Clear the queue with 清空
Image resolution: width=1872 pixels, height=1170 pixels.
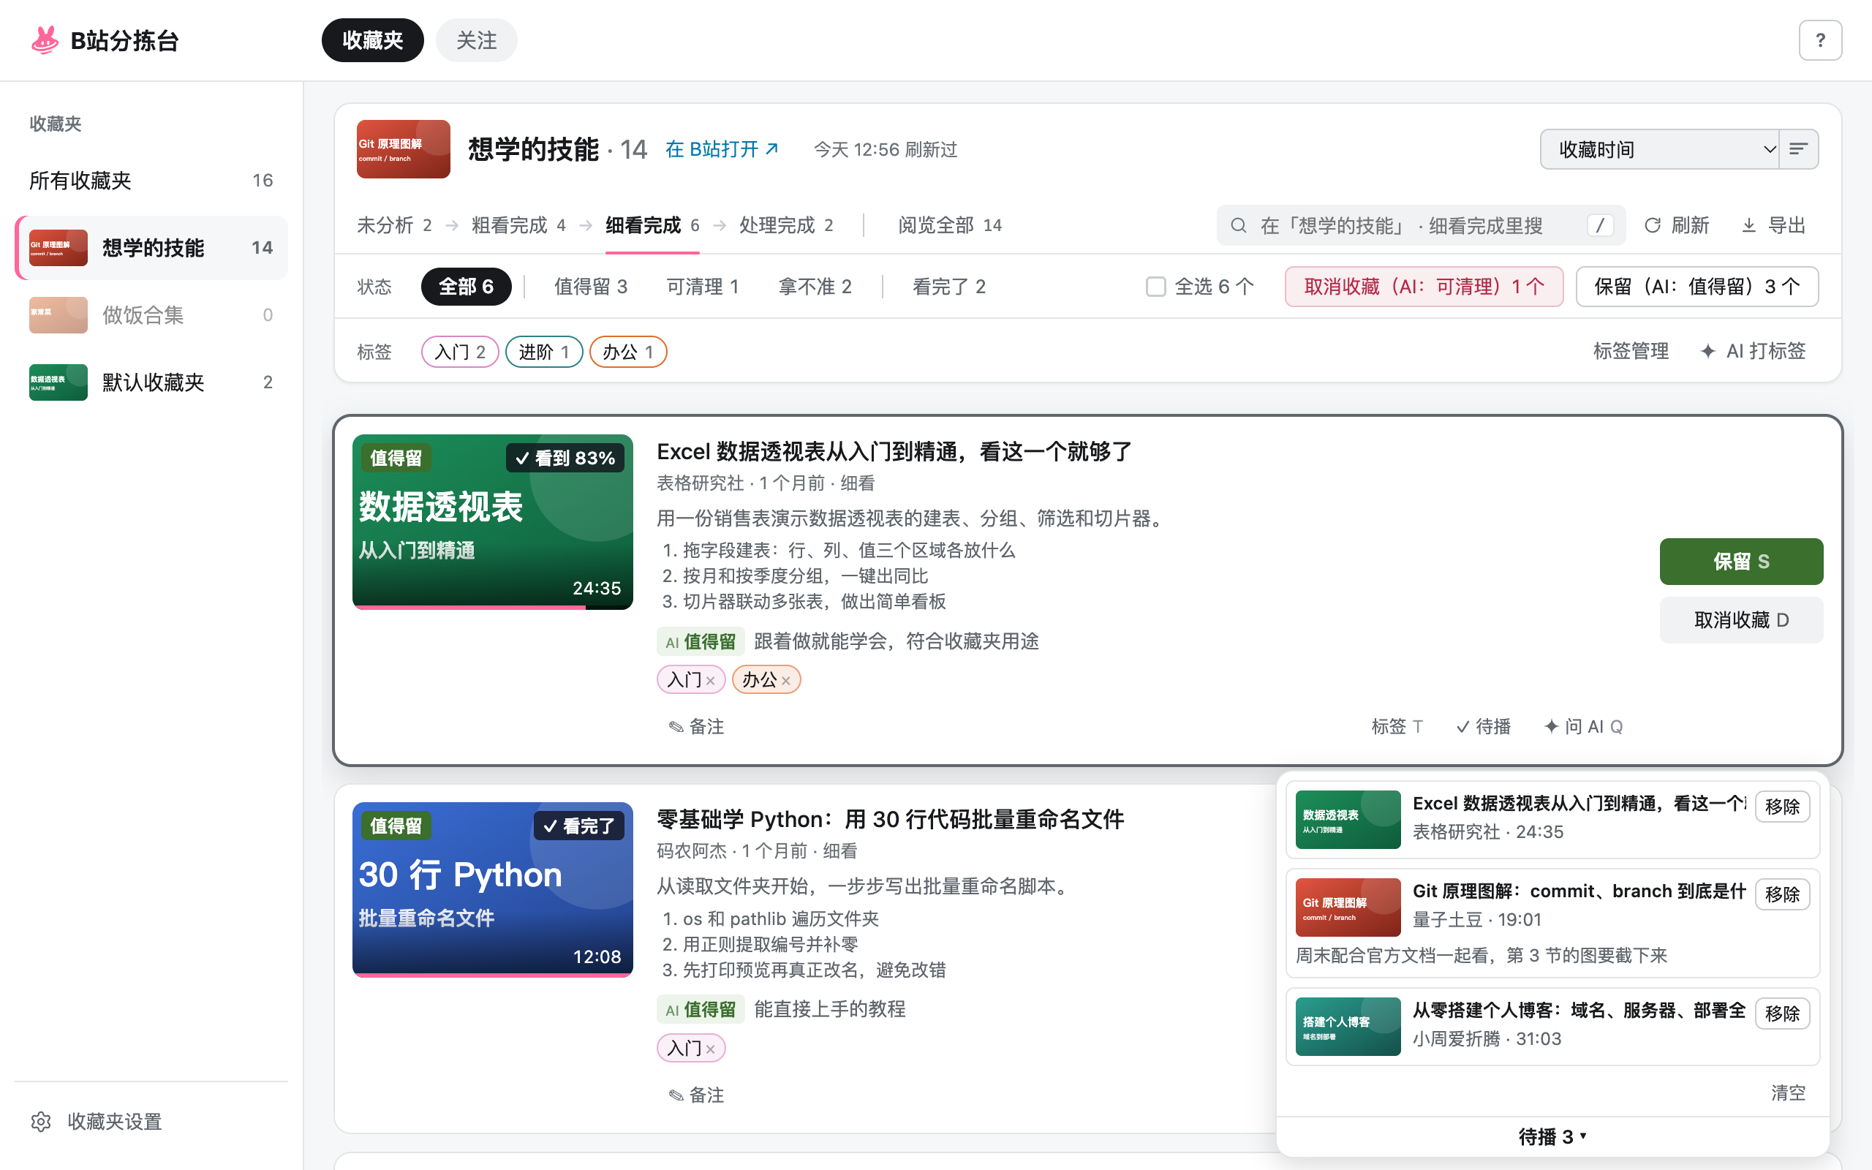[1788, 1092]
